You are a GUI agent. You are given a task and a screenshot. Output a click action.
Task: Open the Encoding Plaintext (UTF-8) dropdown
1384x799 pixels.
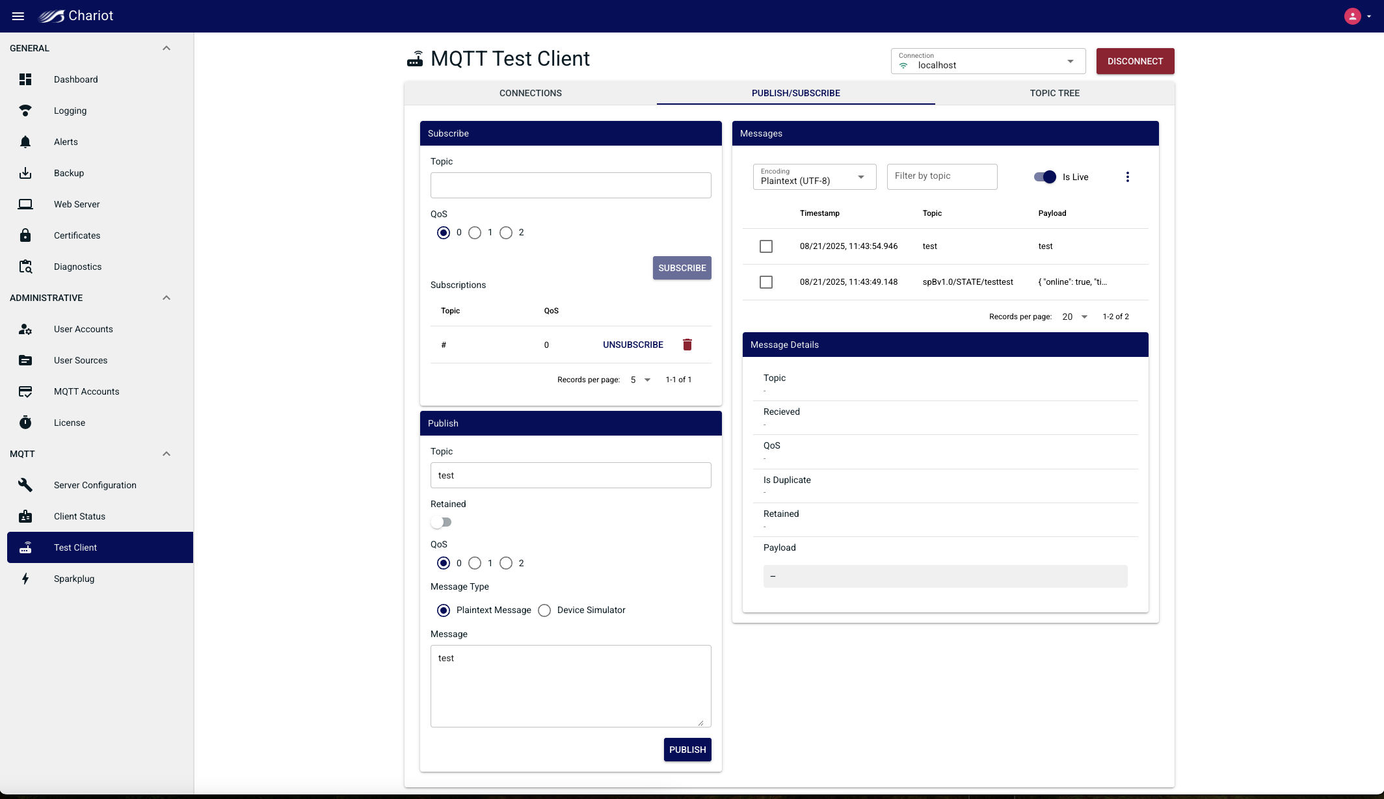814,177
